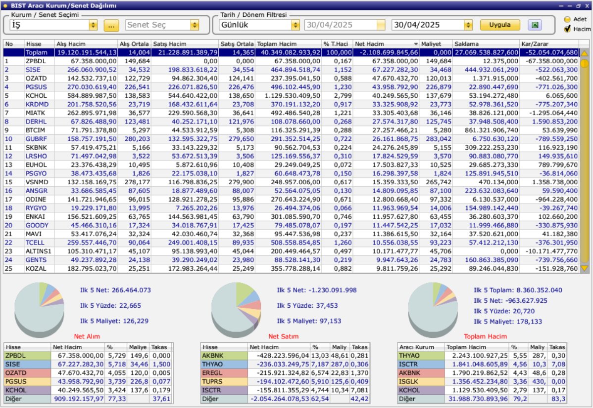Select EREGL row in Net Satım table
Viewport: 593px width, 408px height.
(285, 373)
